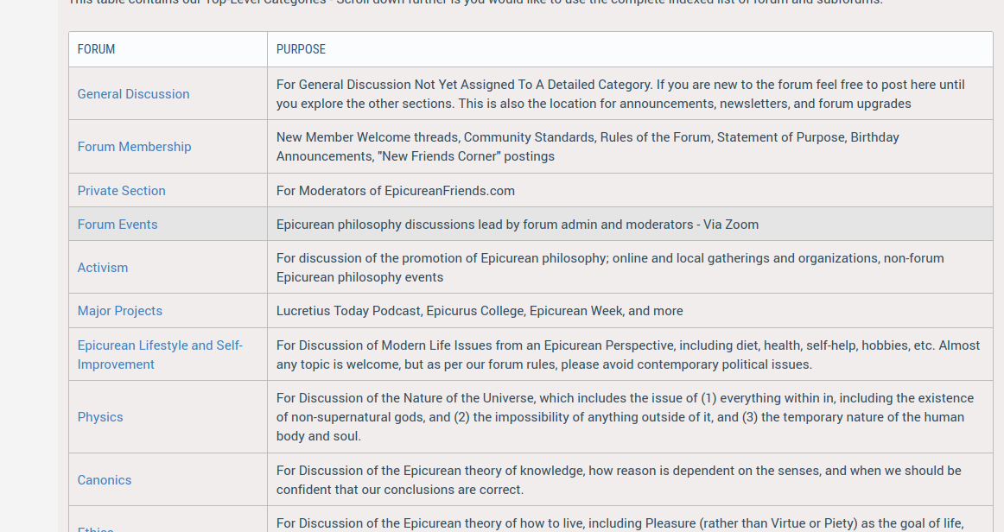Image resolution: width=1004 pixels, height=532 pixels.
Task: Open the Activism forum link
Action: pos(103,268)
